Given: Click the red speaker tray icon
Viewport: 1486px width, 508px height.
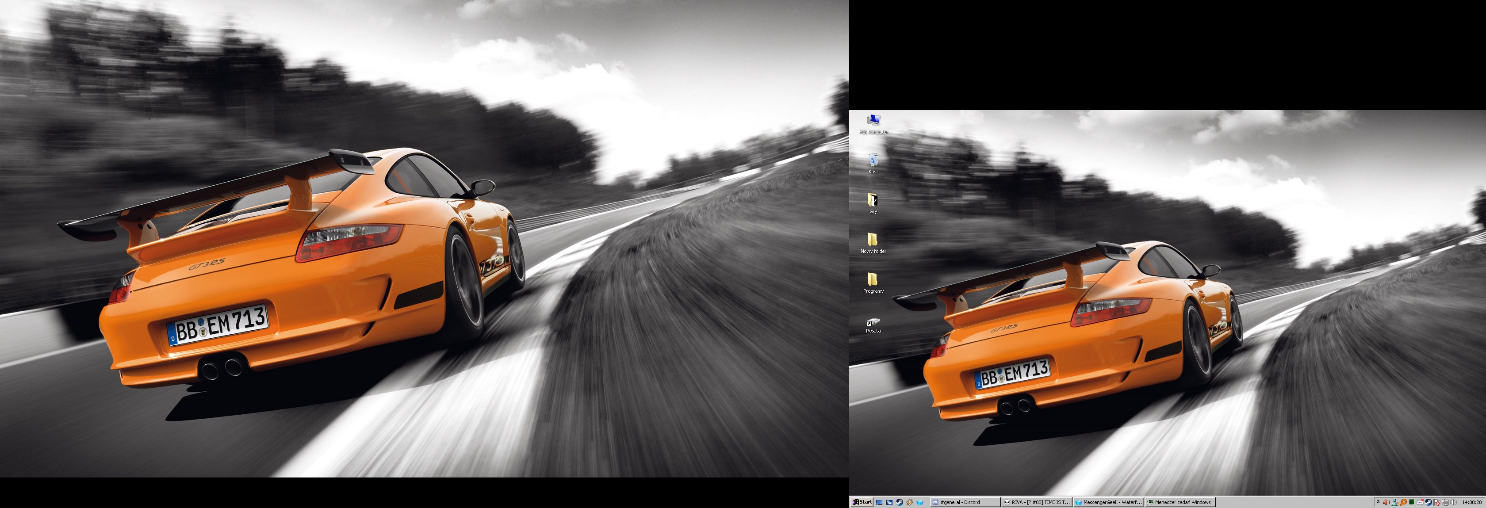Looking at the screenshot, I should point(1386,502).
